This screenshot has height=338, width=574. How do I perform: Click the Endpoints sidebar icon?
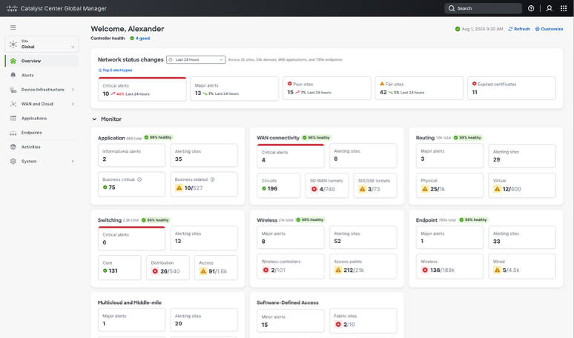13,133
